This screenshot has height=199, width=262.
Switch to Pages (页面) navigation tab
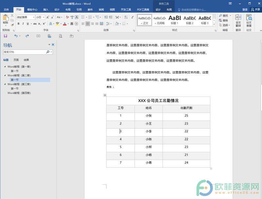16,60
